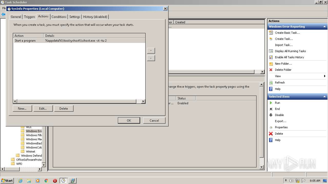Viewport: 328px width, 184px height.
Task: Switch to the General tab
Action: point(16,17)
